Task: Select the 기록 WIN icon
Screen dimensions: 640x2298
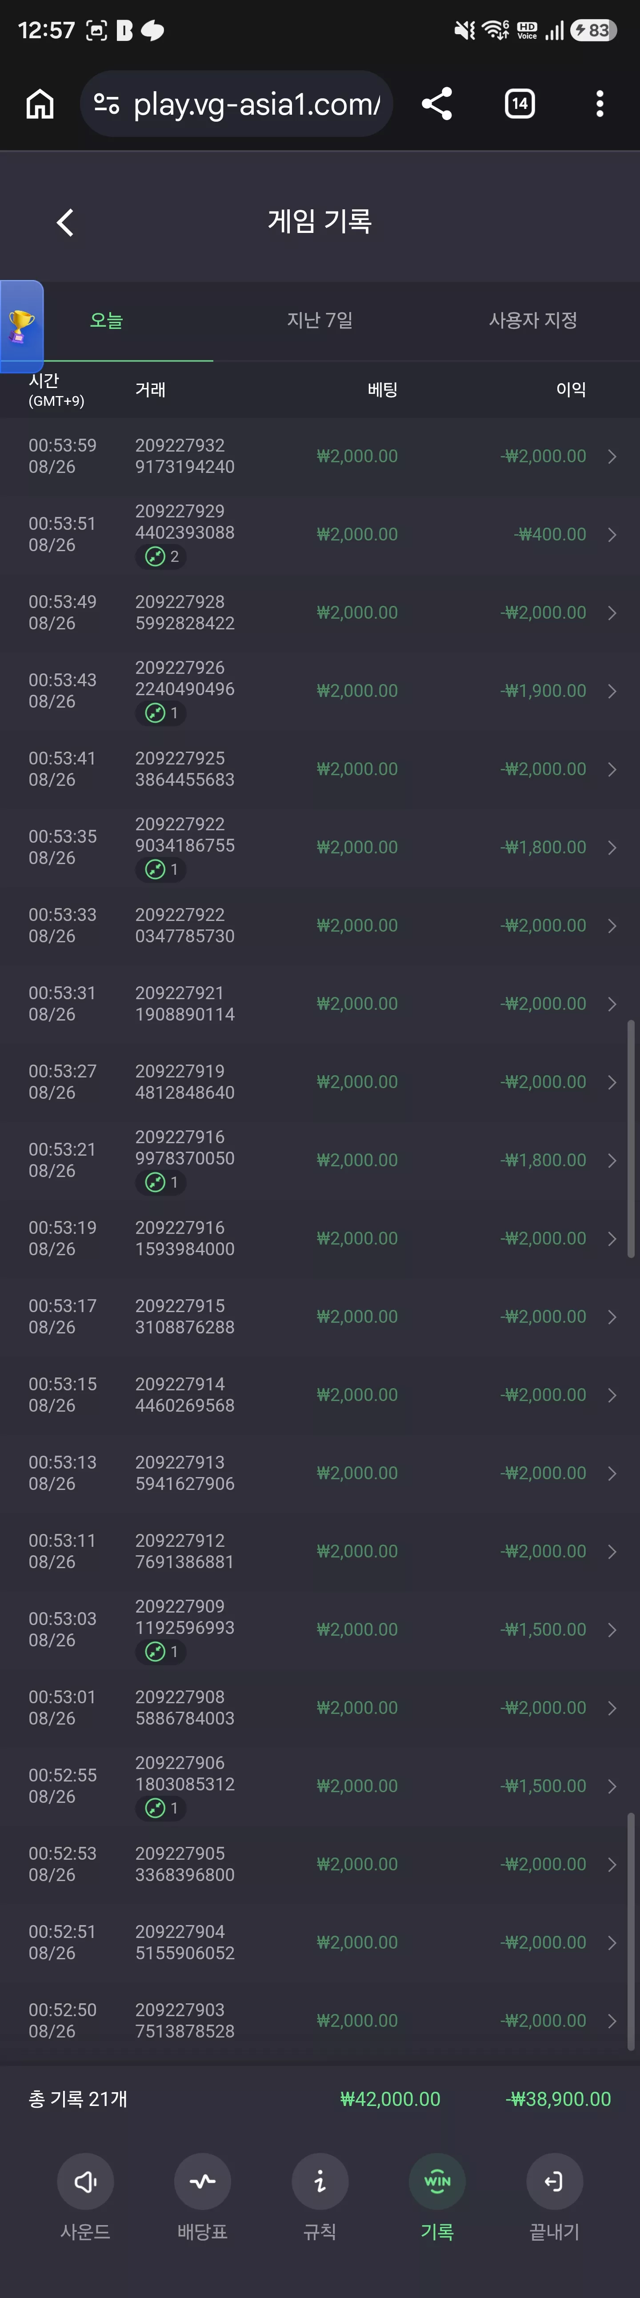Action: coord(437,2181)
